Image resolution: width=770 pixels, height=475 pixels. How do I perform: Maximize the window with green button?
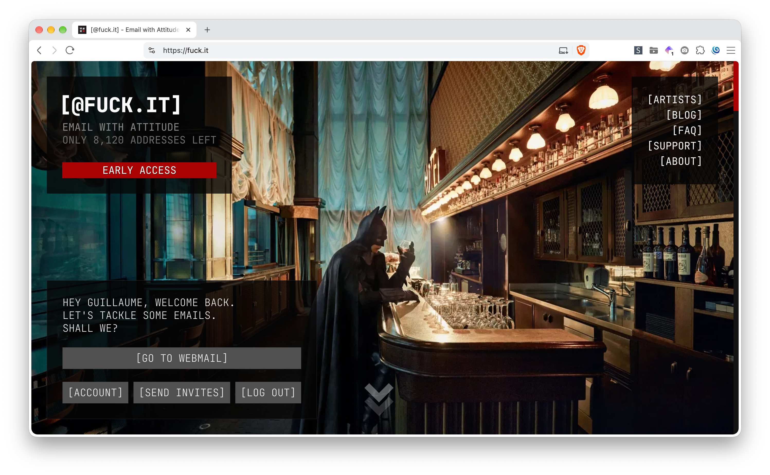tap(63, 30)
